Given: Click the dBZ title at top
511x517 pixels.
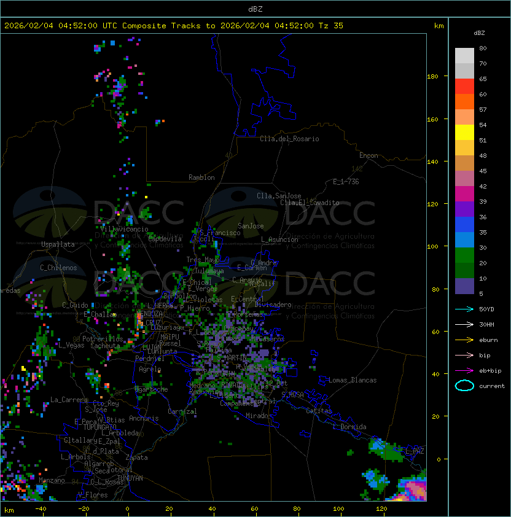Looking at the screenshot, I should point(255,9).
